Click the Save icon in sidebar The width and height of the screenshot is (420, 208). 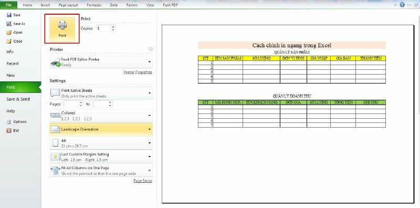[9, 15]
